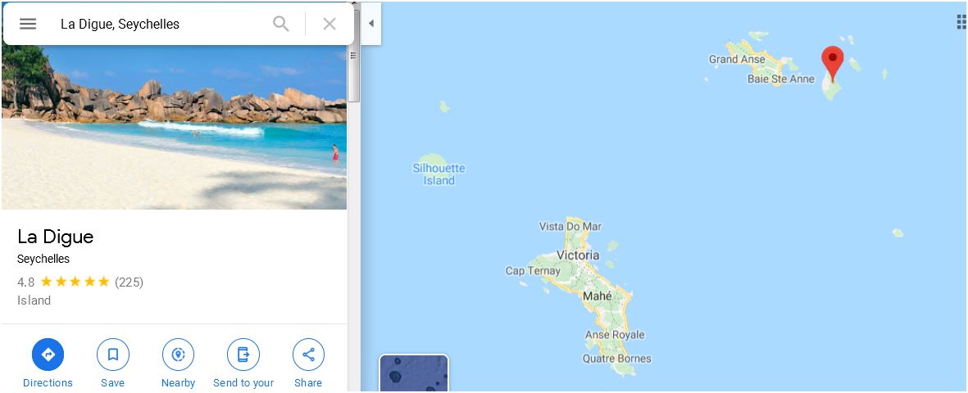Toggle the satellite layer thumbnail
Viewport: 968px width, 393px height.
(414, 373)
